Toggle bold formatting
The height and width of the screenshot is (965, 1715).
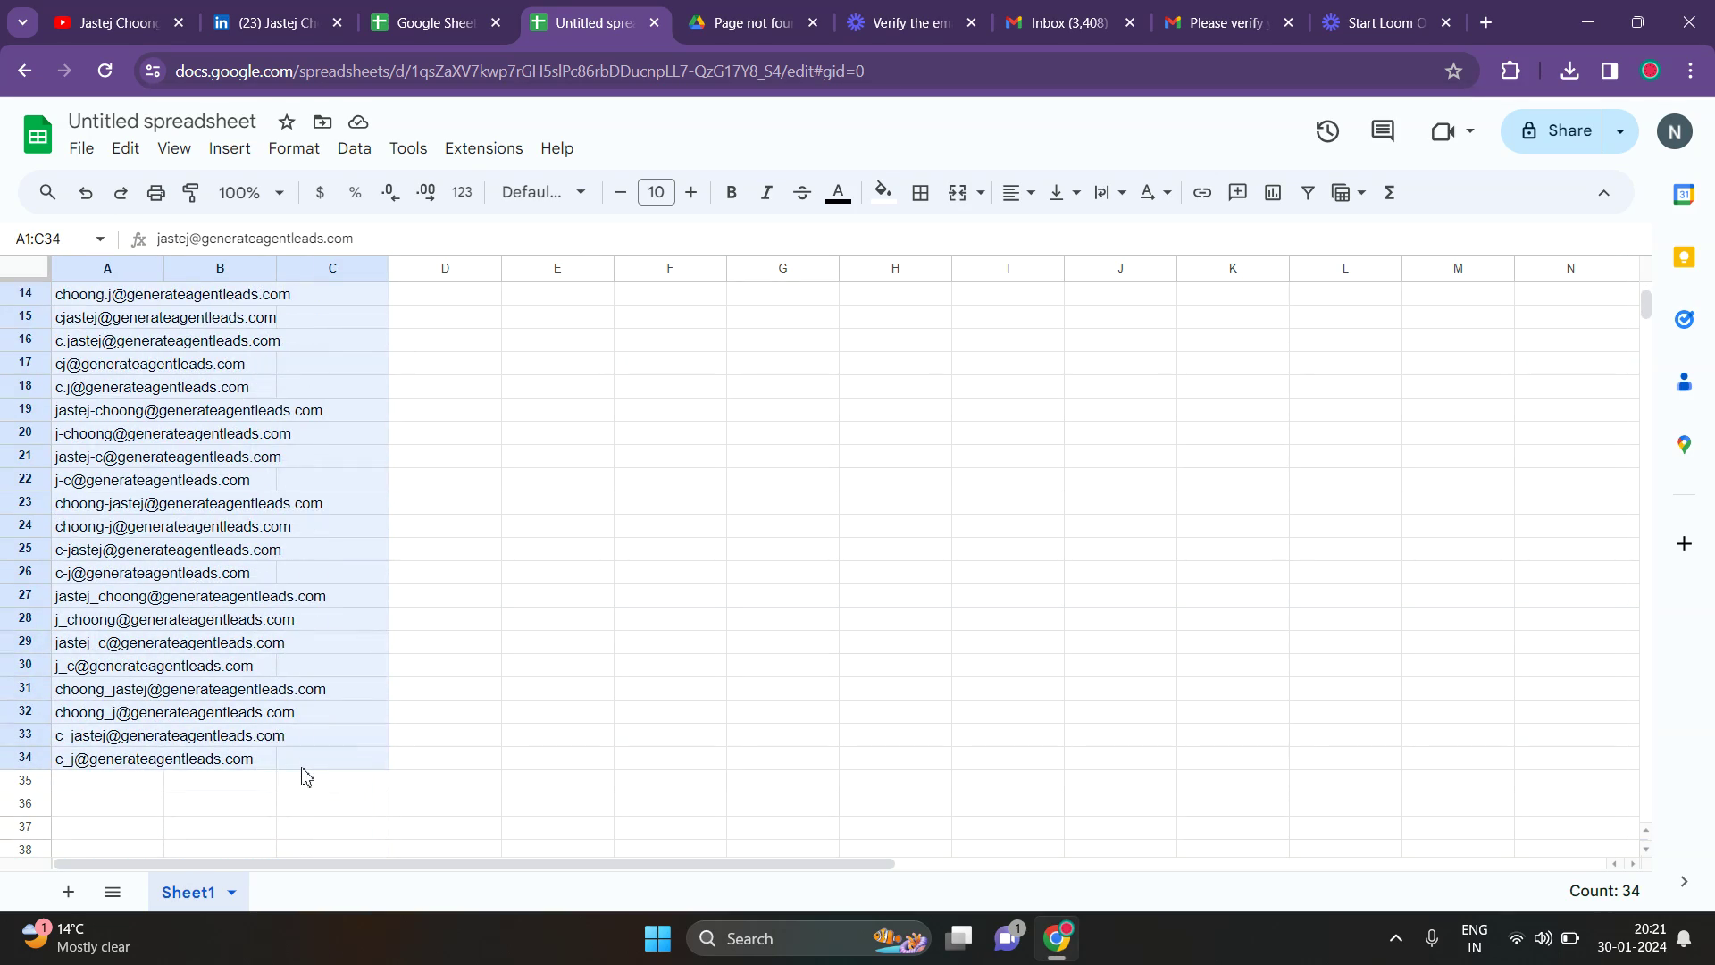tap(732, 192)
